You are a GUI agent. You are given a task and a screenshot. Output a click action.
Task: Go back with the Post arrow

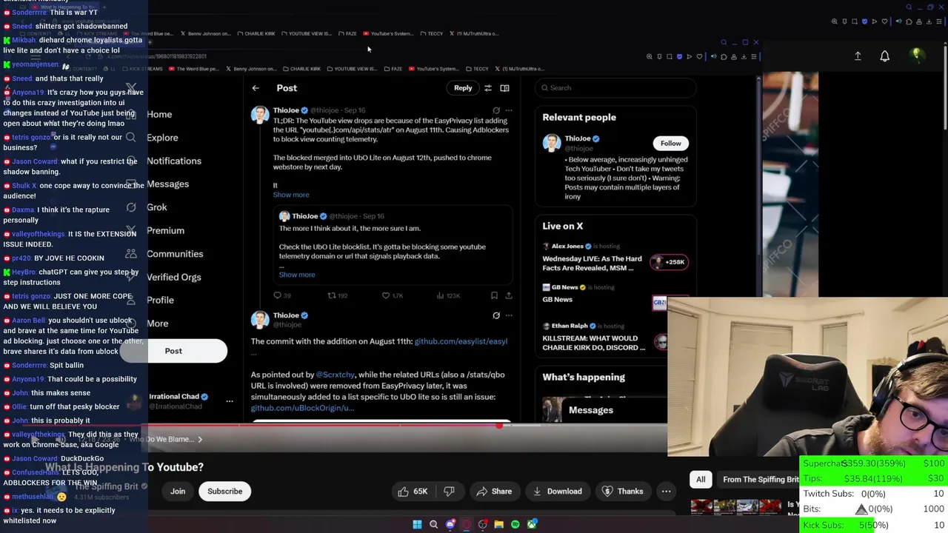tap(256, 88)
